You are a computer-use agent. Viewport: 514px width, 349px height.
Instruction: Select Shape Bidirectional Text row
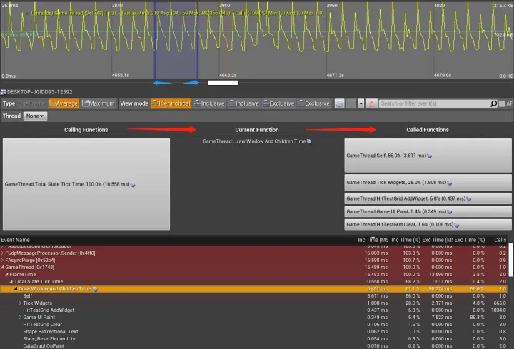tap(253, 332)
